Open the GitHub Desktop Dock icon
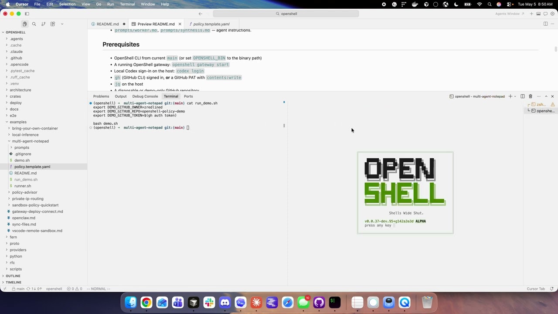This screenshot has height=314, width=558. (319, 302)
